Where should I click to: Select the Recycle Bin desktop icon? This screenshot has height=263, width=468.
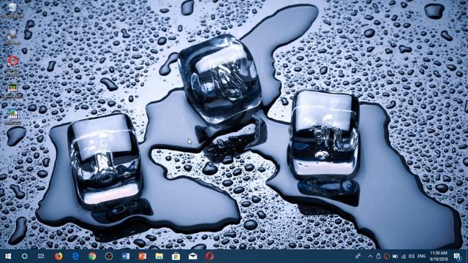coord(12,11)
